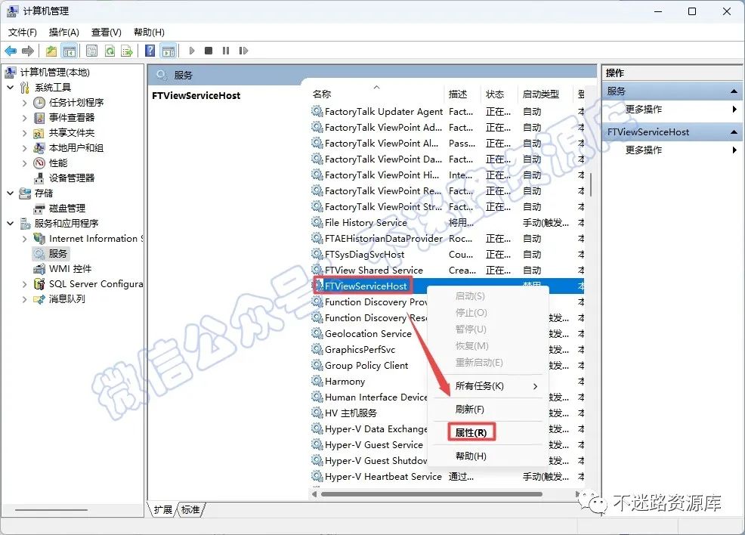
Task: Select the FTAEHistorianDataProvider service row
Action: tap(447, 239)
